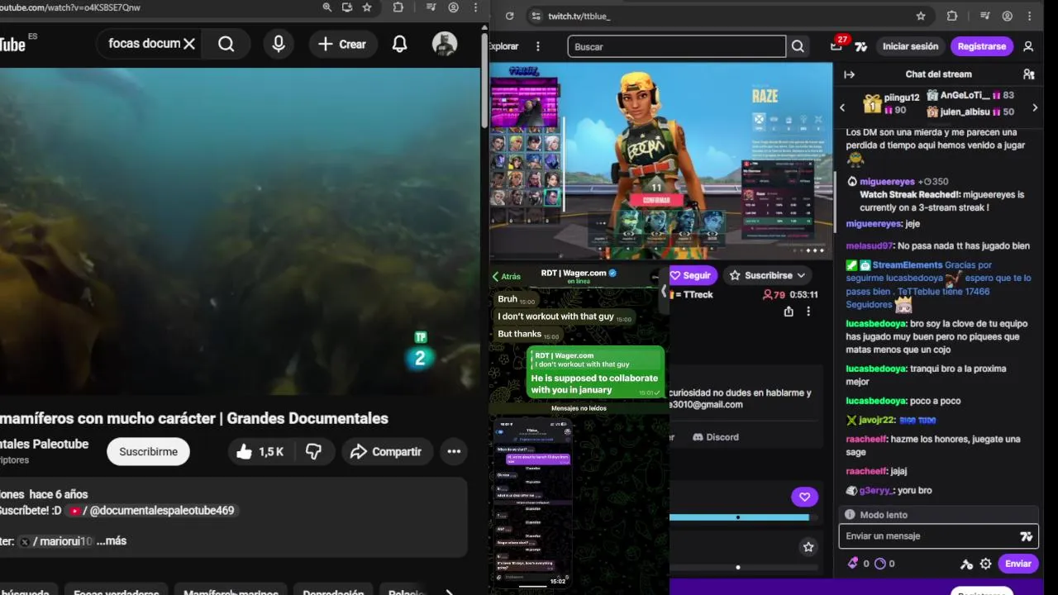The height and width of the screenshot is (595, 1058).
Task: Reload the Twitch page
Action: point(509,16)
